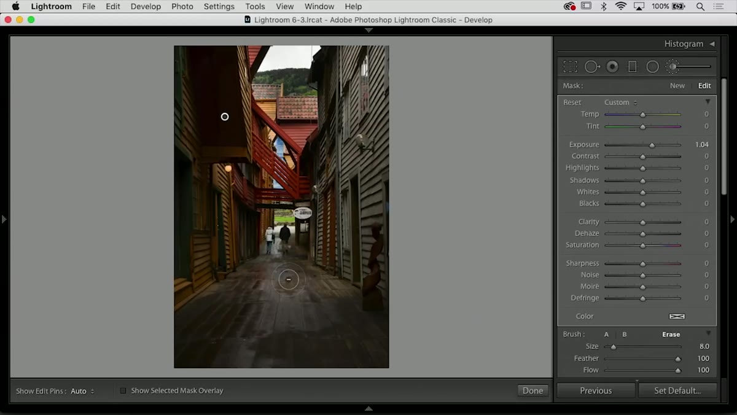Show the left panel group
This screenshot has height=415, width=737.
pos(4,219)
